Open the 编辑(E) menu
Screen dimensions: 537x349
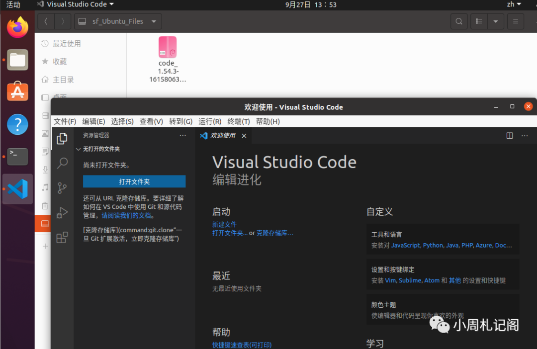[x=93, y=121]
